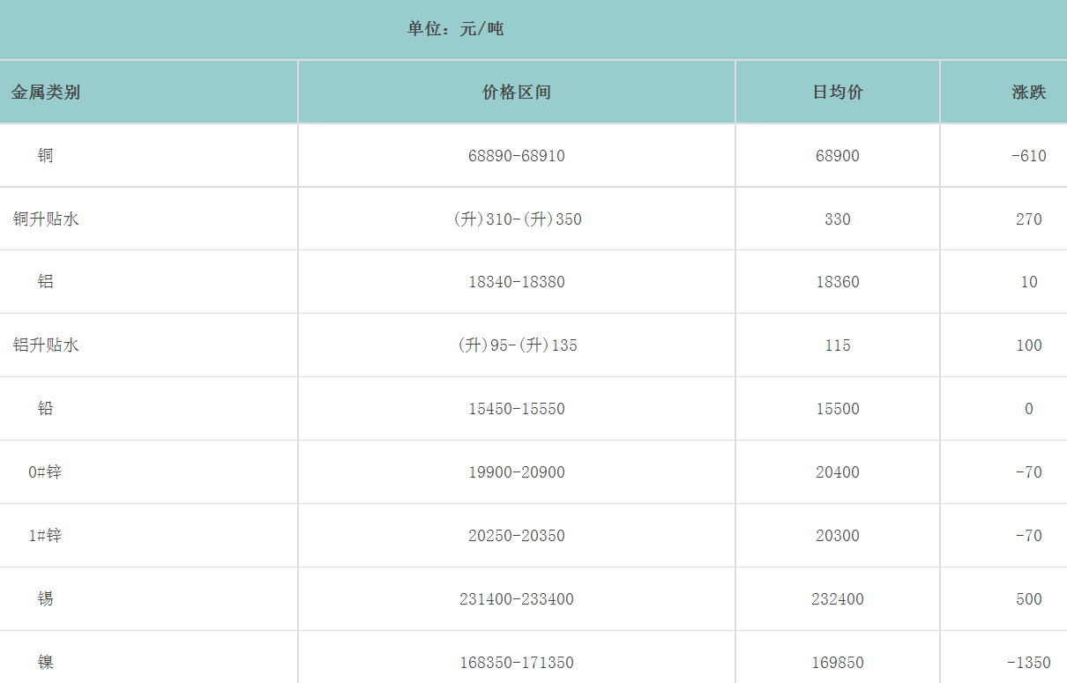This screenshot has width=1067, height=683.
Task: Click nickel change value -1350
Action: 1028,663
